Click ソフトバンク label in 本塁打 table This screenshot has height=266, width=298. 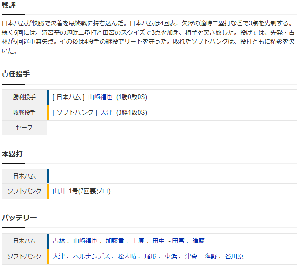(x=24, y=191)
